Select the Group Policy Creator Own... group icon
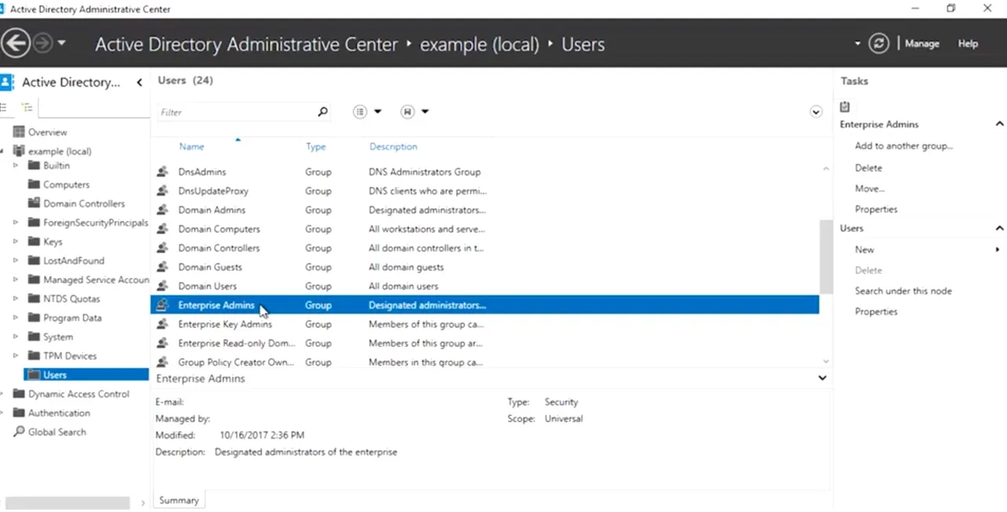The width and height of the screenshot is (1007, 512). pyautogui.click(x=162, y=362)
